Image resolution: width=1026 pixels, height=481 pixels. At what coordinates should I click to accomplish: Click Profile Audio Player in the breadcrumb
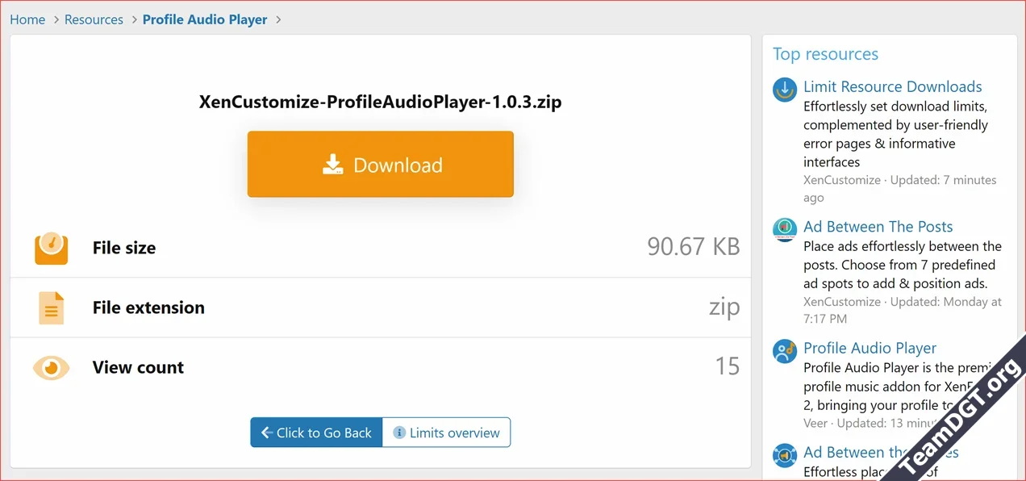pyautogui.click(x=204, y=19)
